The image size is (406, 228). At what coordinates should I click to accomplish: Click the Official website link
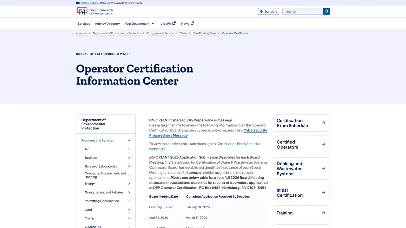[90, 3]
